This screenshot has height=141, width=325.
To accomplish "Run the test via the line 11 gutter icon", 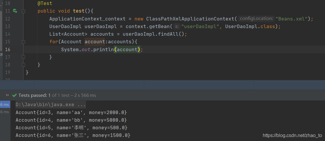I will [15, 11].
